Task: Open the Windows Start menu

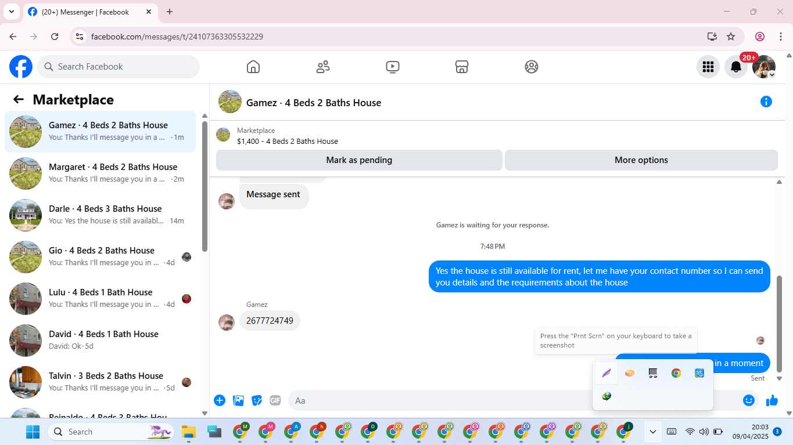Action: [x=33, y=432]
